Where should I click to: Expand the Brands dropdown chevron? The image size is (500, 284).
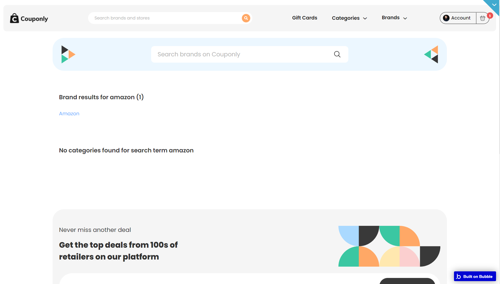pos(405,18)
